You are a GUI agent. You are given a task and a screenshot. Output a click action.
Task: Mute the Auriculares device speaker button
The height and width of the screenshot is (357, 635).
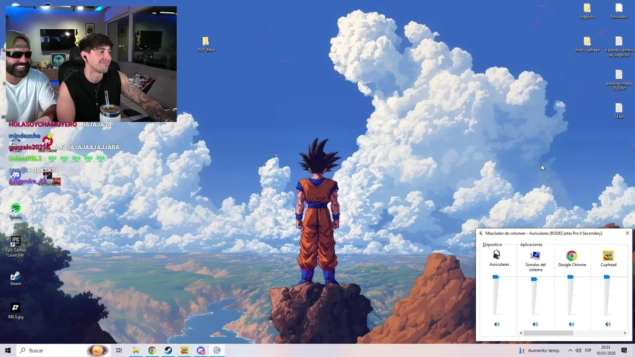497,324
